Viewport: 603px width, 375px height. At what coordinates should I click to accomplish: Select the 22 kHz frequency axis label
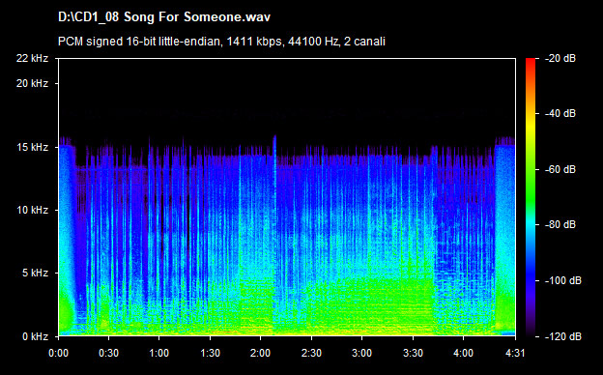click(32, 58)
